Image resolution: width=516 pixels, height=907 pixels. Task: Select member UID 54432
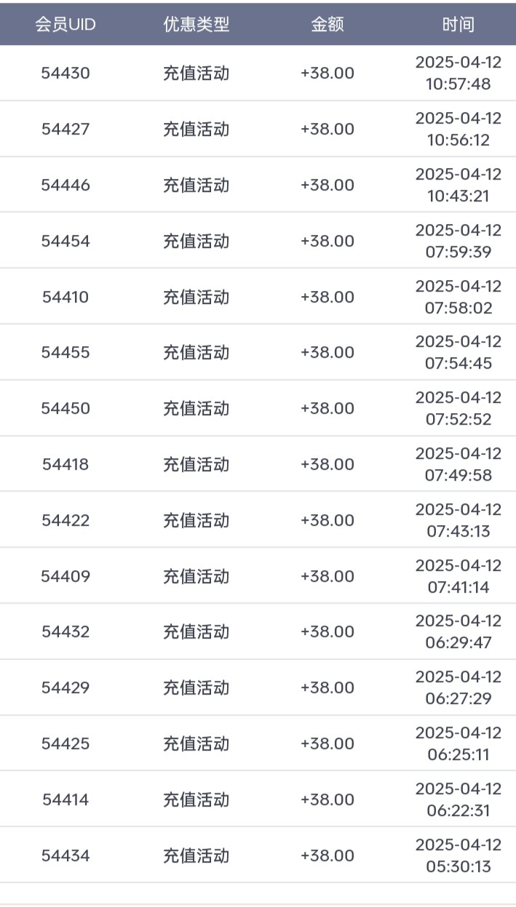pos(66,632)
